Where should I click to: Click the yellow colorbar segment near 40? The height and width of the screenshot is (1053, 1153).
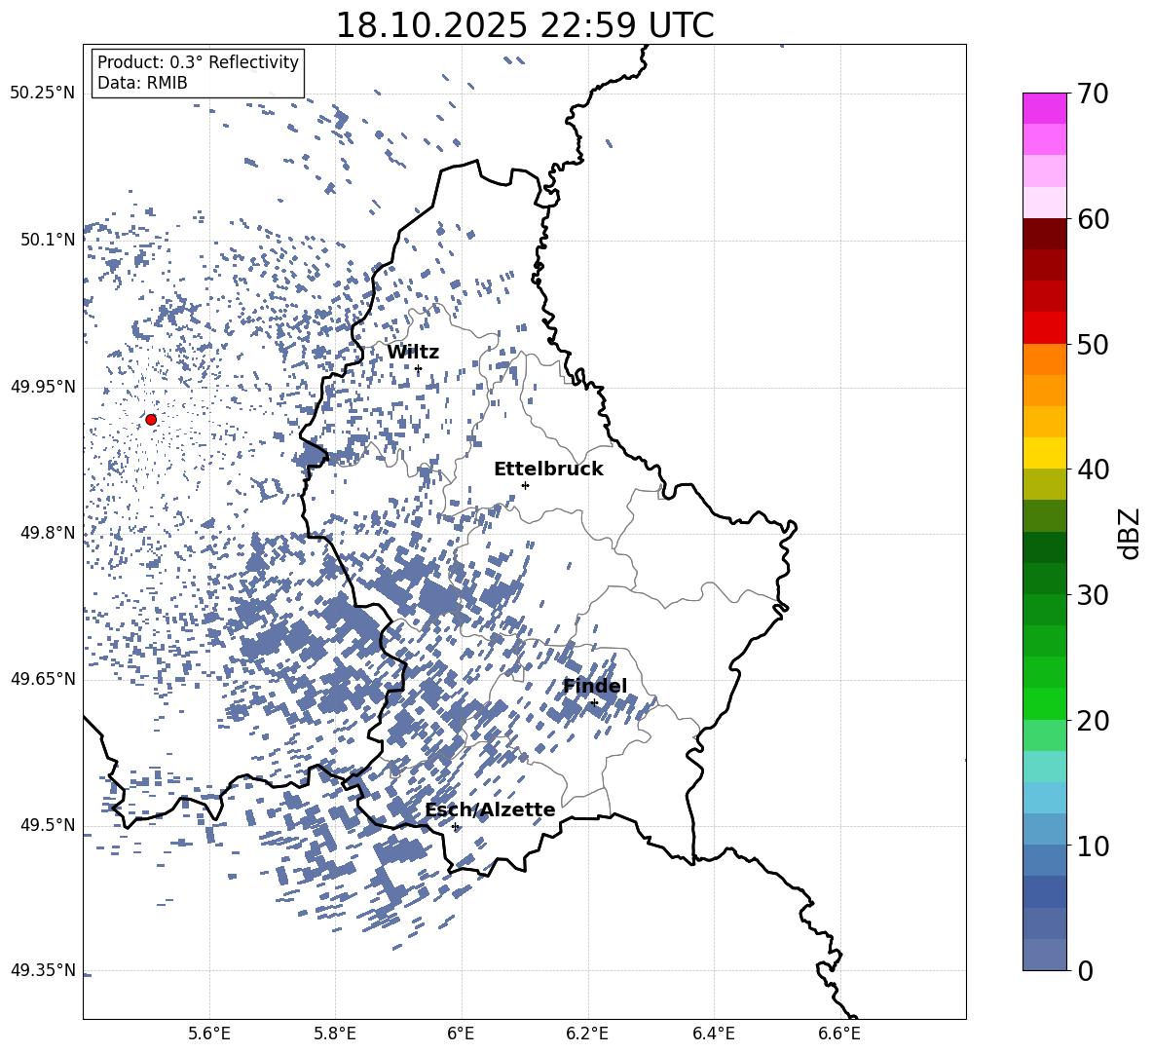pos(1045,453)
